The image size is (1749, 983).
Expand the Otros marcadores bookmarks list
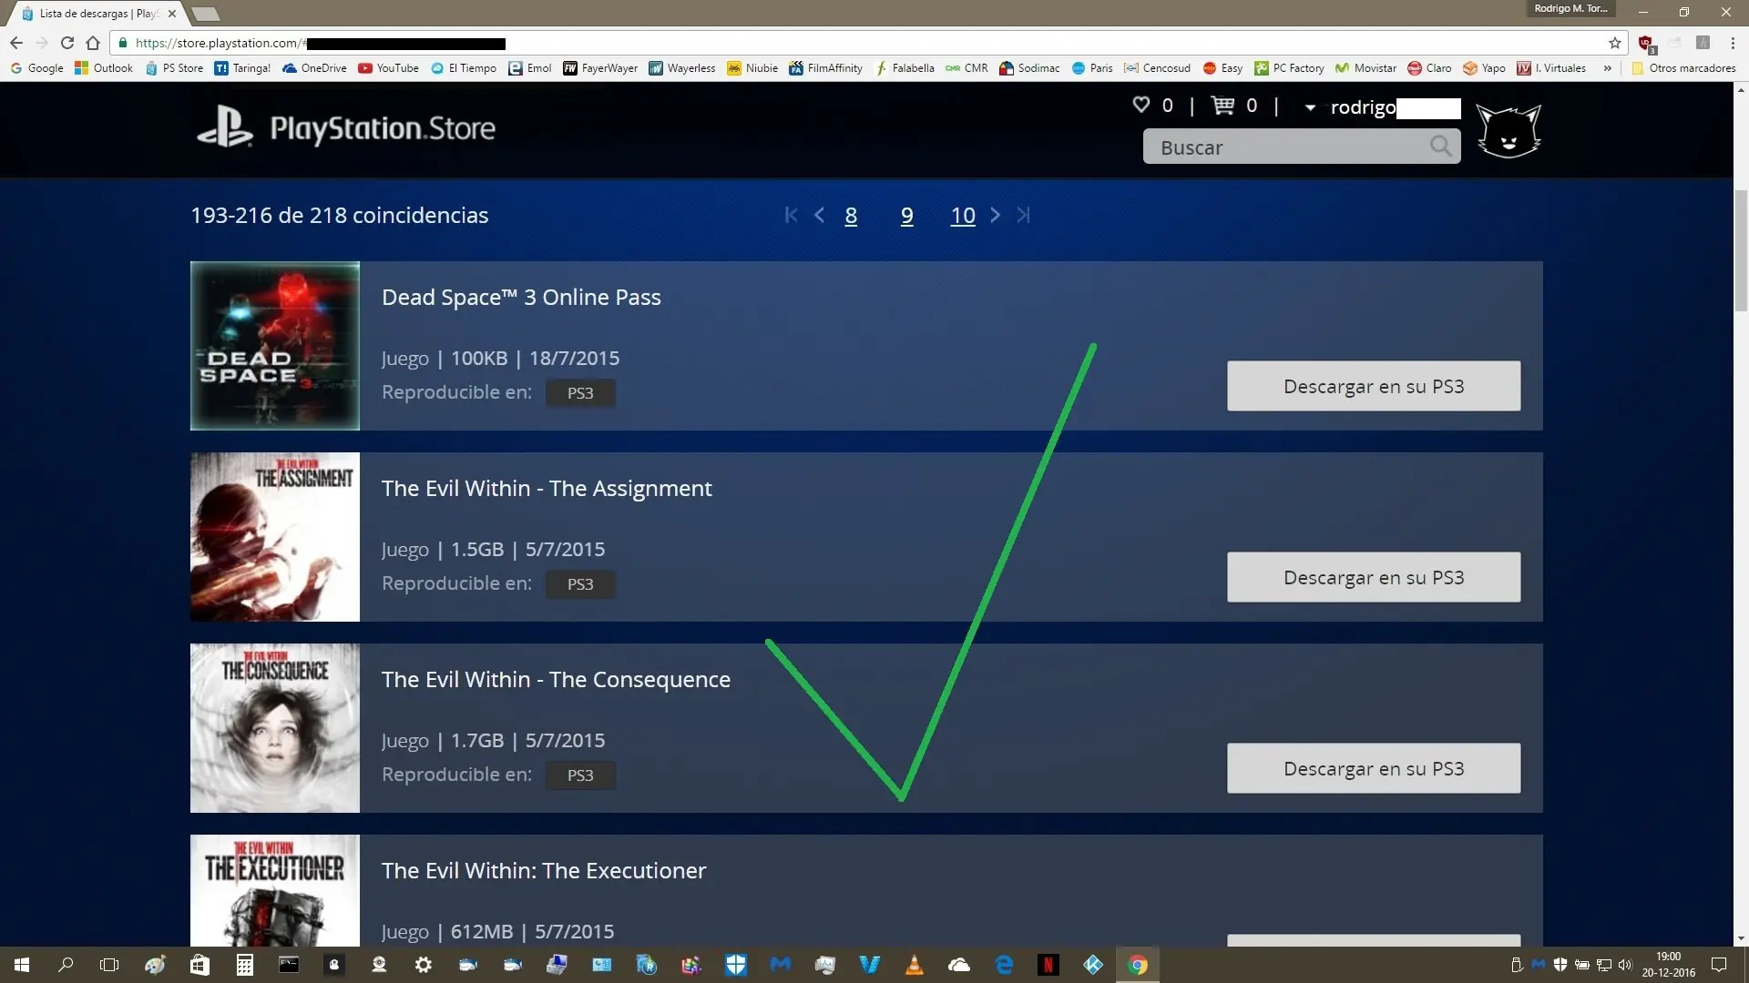pyautogui.click(x=1684, y=67)
